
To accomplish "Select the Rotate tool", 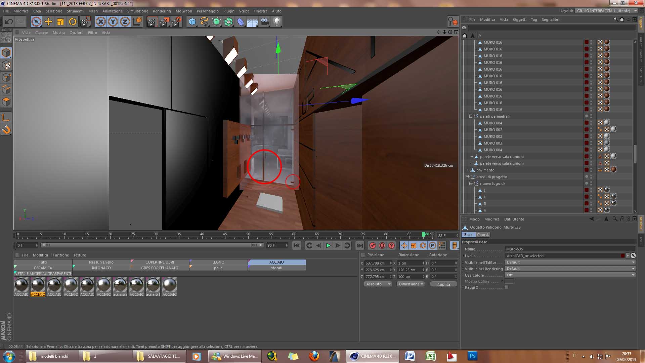I will click(73, 22).
